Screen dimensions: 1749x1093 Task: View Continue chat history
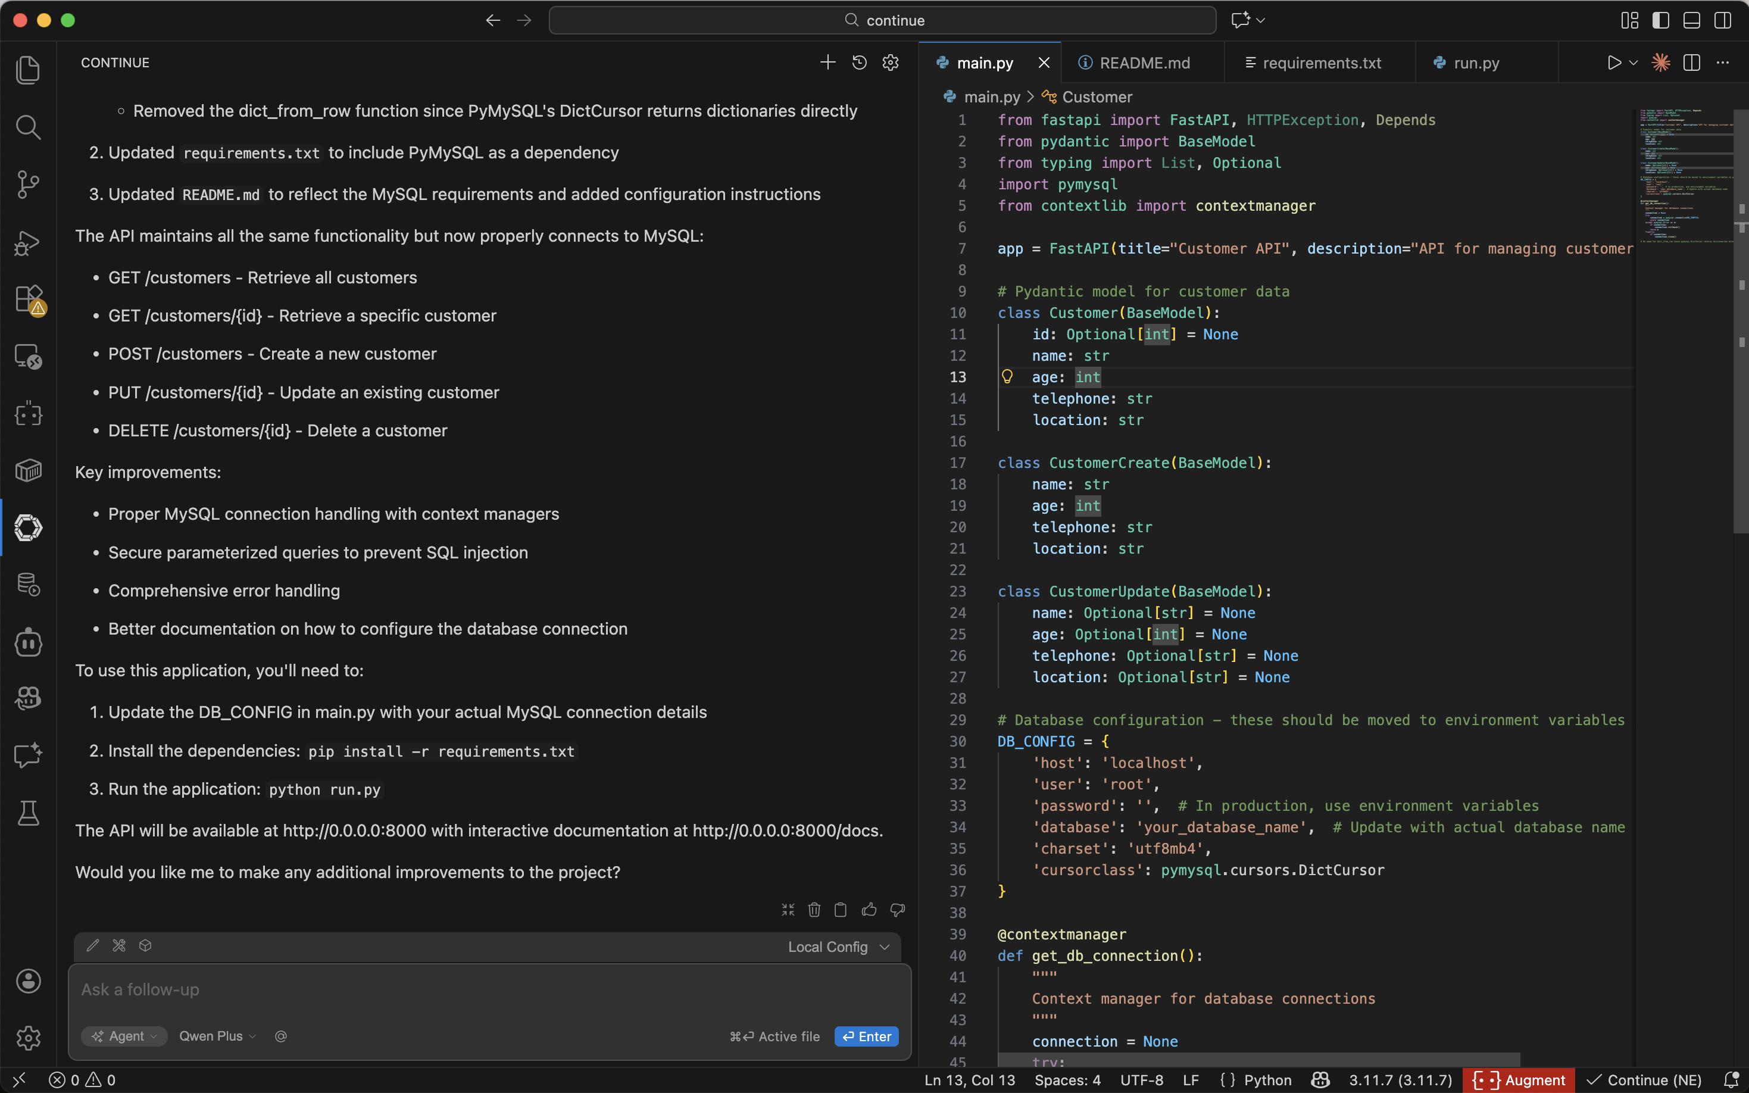(860, 63)
